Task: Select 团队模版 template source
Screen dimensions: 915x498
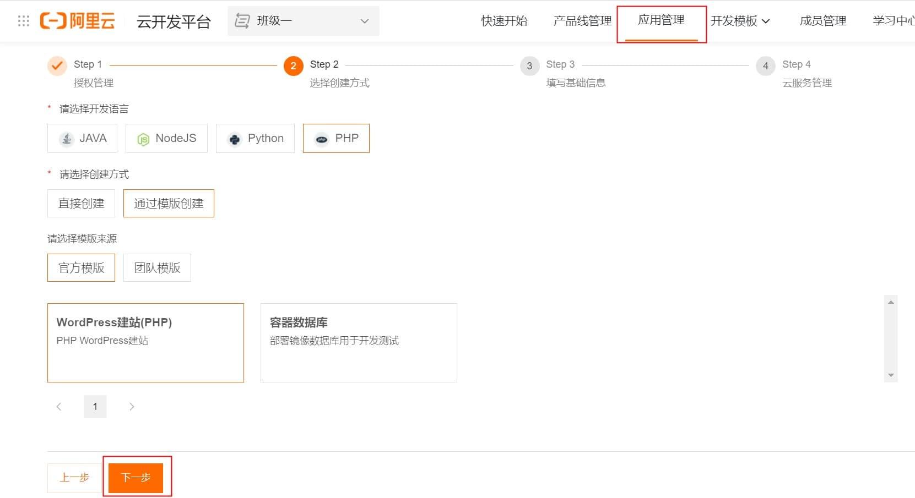Action: [x=157, y=267]
